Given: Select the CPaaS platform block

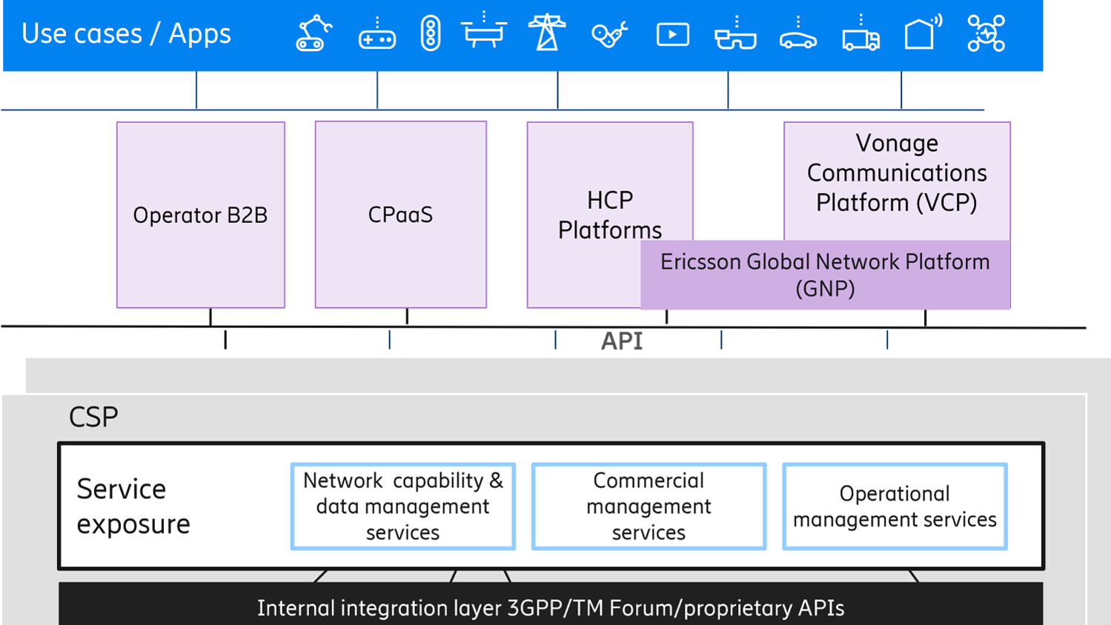Looking at the screenshot, I should pyautogui.click(x=400, y=215).
